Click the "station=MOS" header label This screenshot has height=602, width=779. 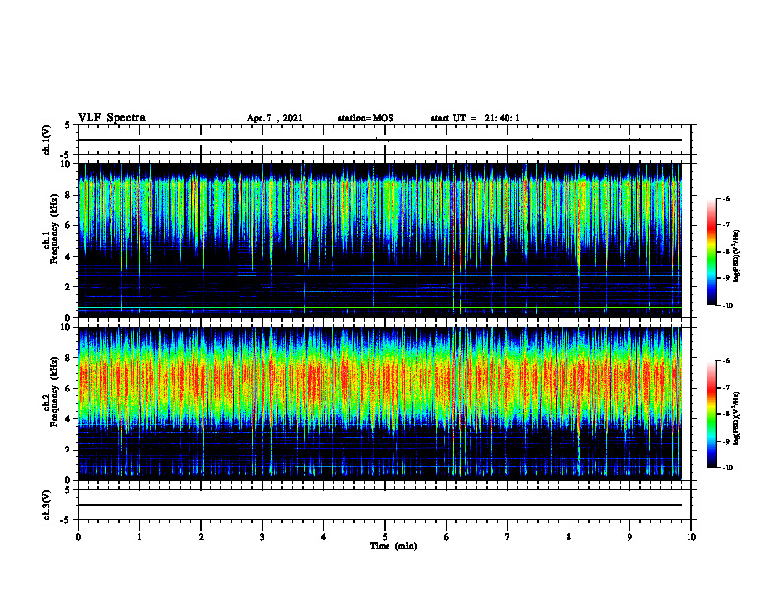[x=366, y=118]
